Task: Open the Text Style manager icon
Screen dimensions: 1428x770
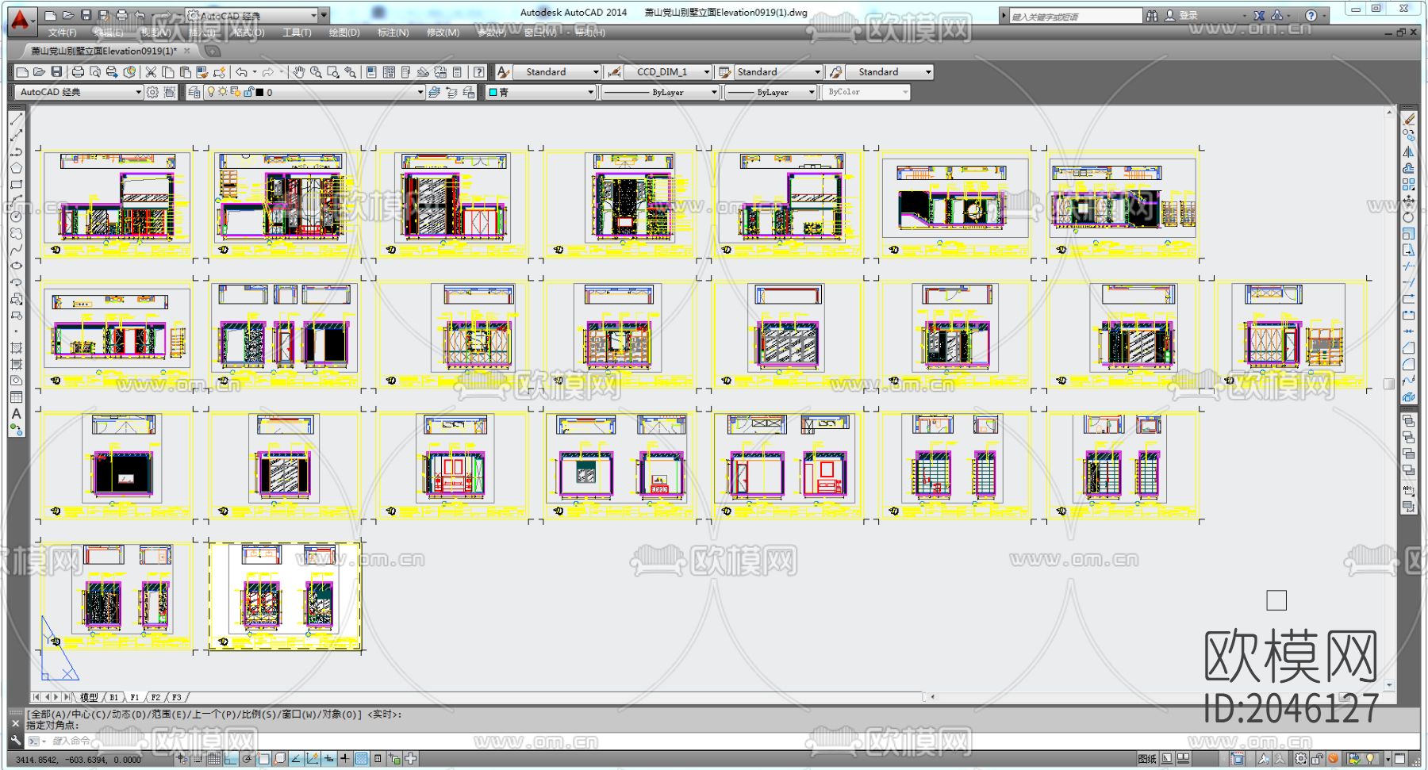Action: coord(502,72)
